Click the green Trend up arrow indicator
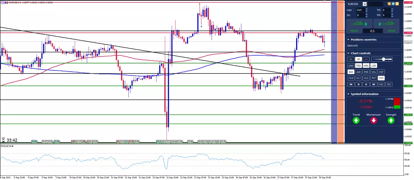414x180 pixels. click(x=356, y=120)
